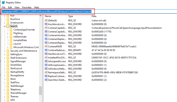Expand the StorageSense key
This screenshot has width=177, height=102.
[4, 76]
